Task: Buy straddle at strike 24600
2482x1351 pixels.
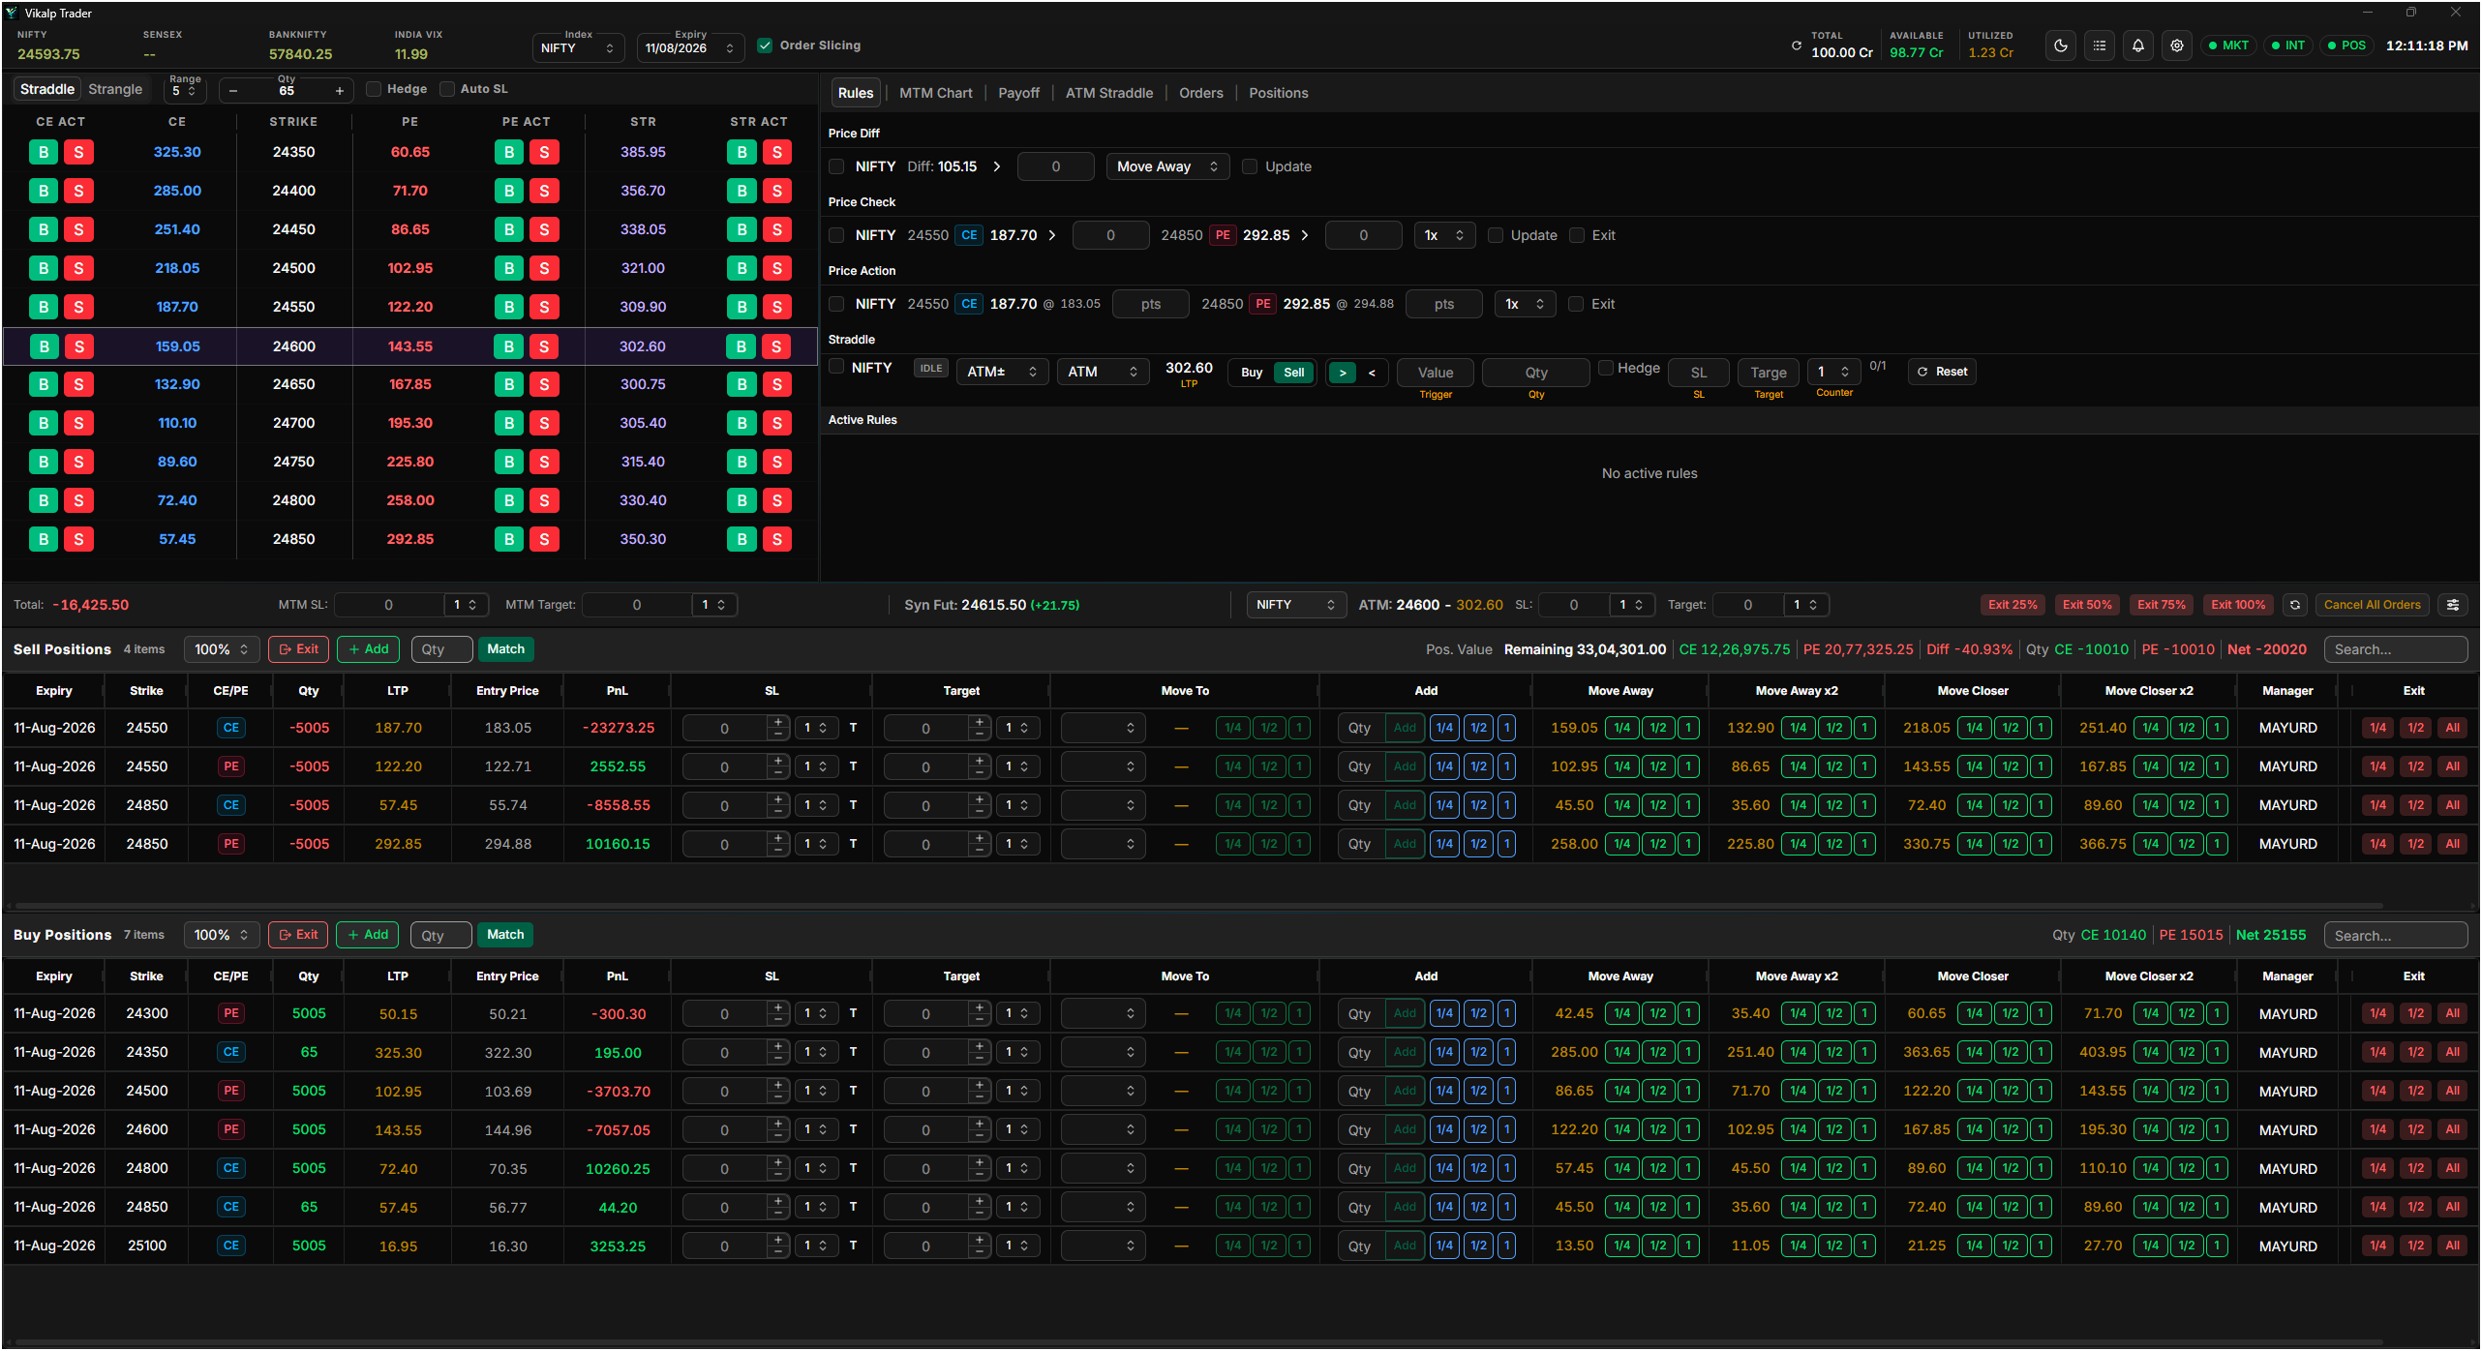Action: (742, 346)
